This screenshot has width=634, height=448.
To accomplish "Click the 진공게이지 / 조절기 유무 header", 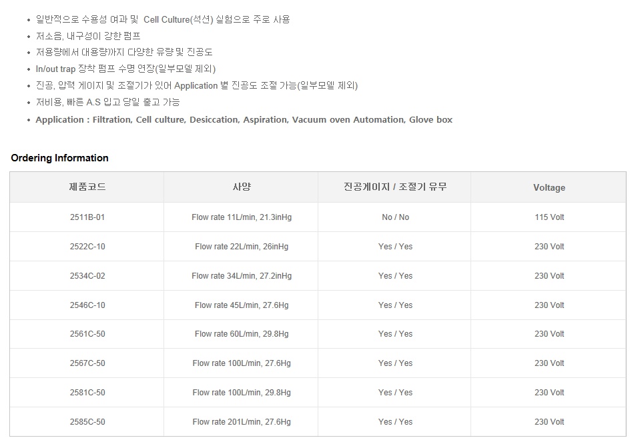I will point(395,187).
